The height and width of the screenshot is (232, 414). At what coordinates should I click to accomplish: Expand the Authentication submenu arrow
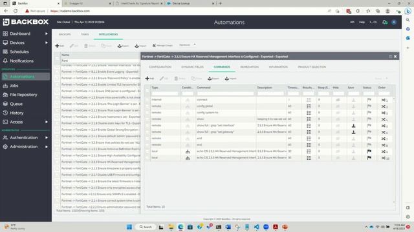pos(47,137)
